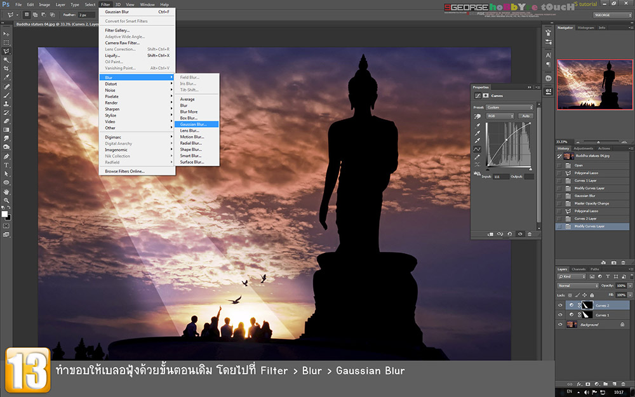Switch to the Channels tab
Image resolution: width=635 pixels, height=397 pixels.
coord(578,269)
